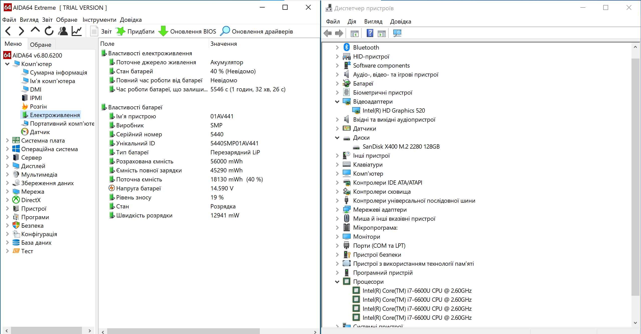The width and height of the screenshot is (641, 334).
Task: Open Інструменти menu in AIDA64
Action: 99,20
